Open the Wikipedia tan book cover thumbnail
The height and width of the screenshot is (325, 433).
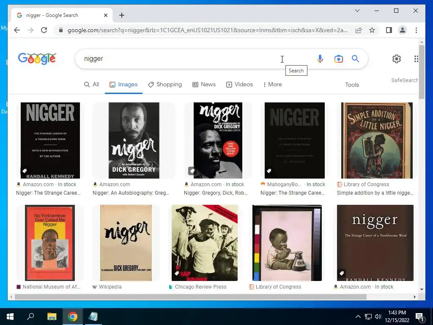click(x=126, y=242)
